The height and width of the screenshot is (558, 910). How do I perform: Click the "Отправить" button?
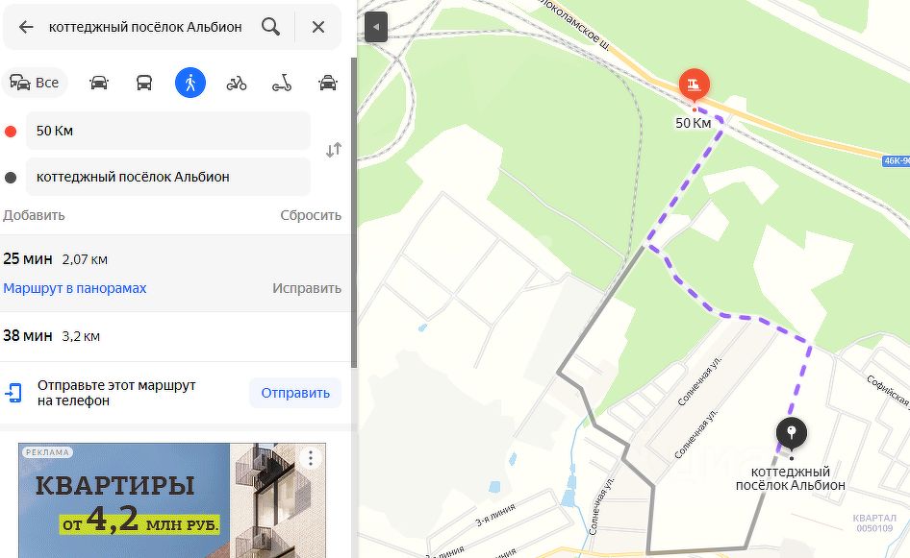295,393
